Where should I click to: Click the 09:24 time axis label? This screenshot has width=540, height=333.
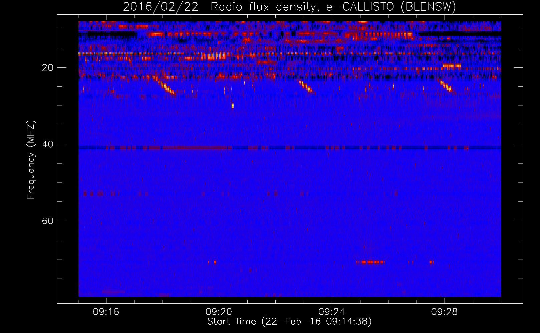(x=332, y=312)
